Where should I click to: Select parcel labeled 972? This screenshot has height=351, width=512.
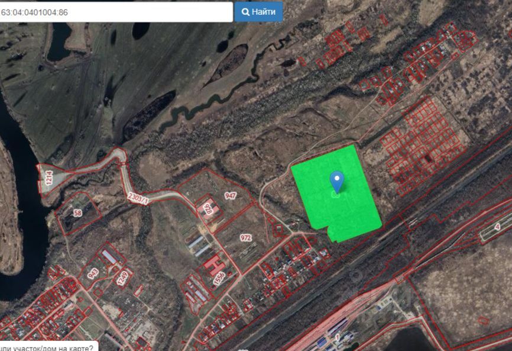click(x=245, y=237)
